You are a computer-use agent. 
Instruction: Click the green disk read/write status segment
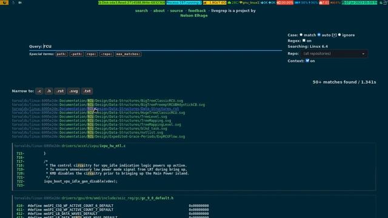point(132,2)
